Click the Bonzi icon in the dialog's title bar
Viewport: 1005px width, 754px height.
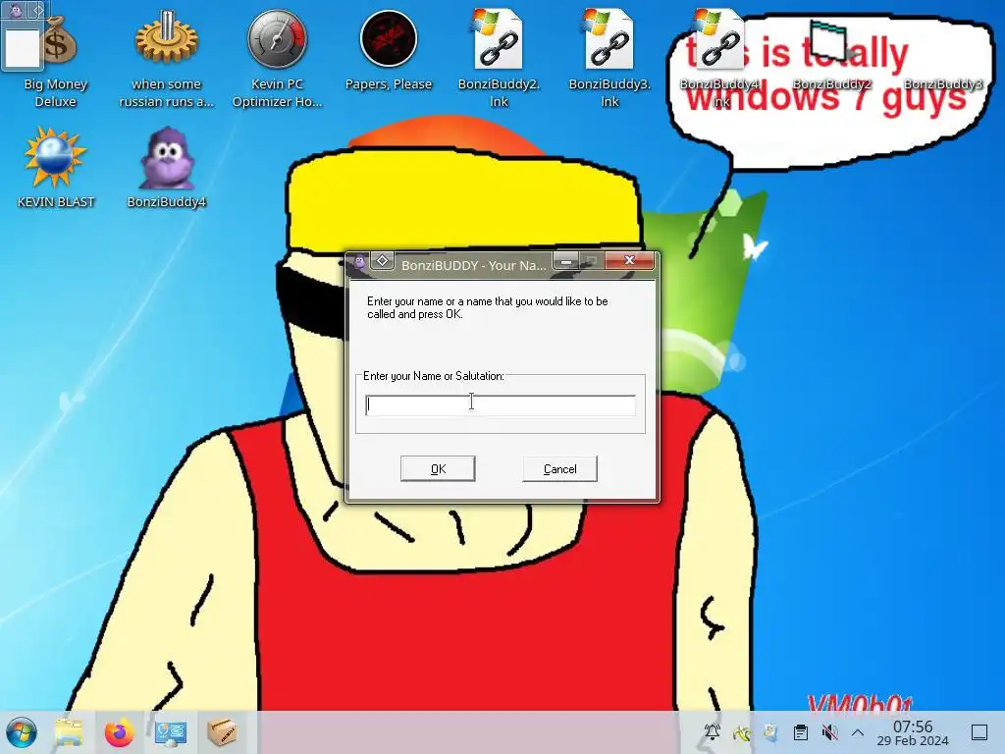tap(359, 262)
